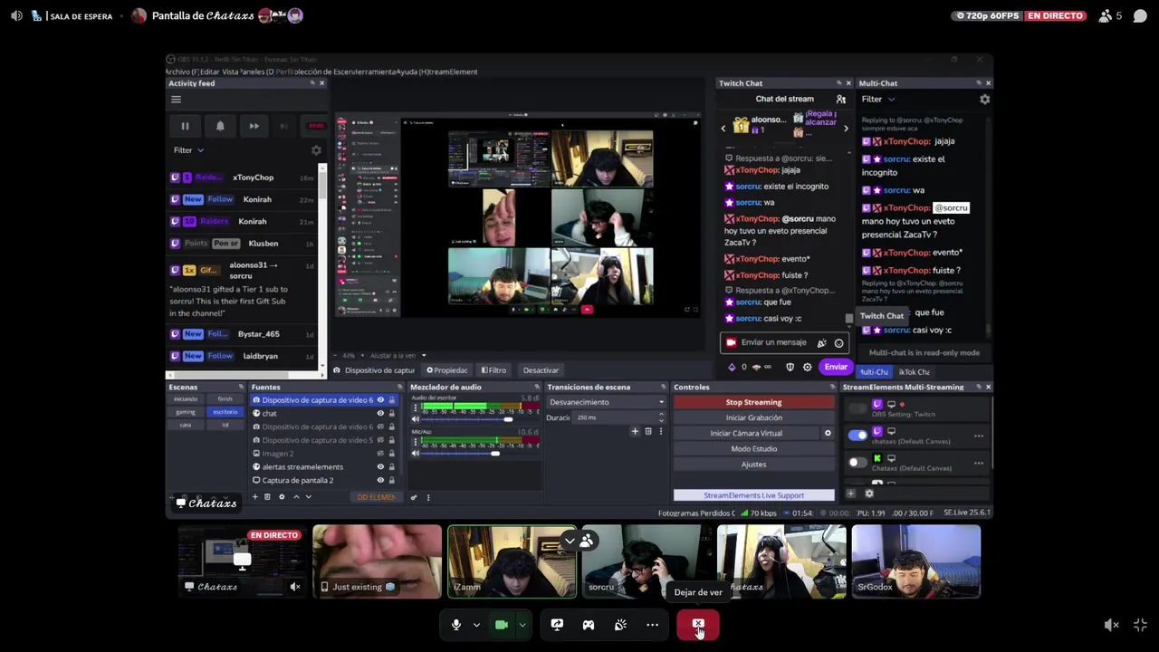This screenshot has height=652, width=1159.
Task: Open Discord microphone options arrow
Action: click(x=476, y=625)
